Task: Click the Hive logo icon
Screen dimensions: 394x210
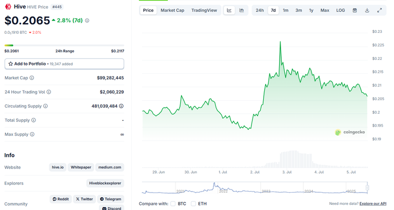Action: click(x=8, y=7)
